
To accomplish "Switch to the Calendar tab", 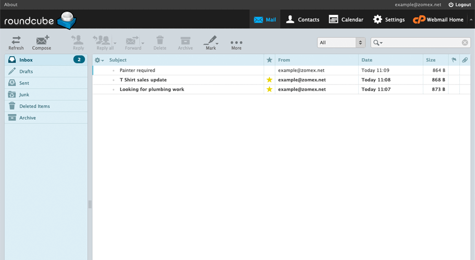I will point(346,20).
